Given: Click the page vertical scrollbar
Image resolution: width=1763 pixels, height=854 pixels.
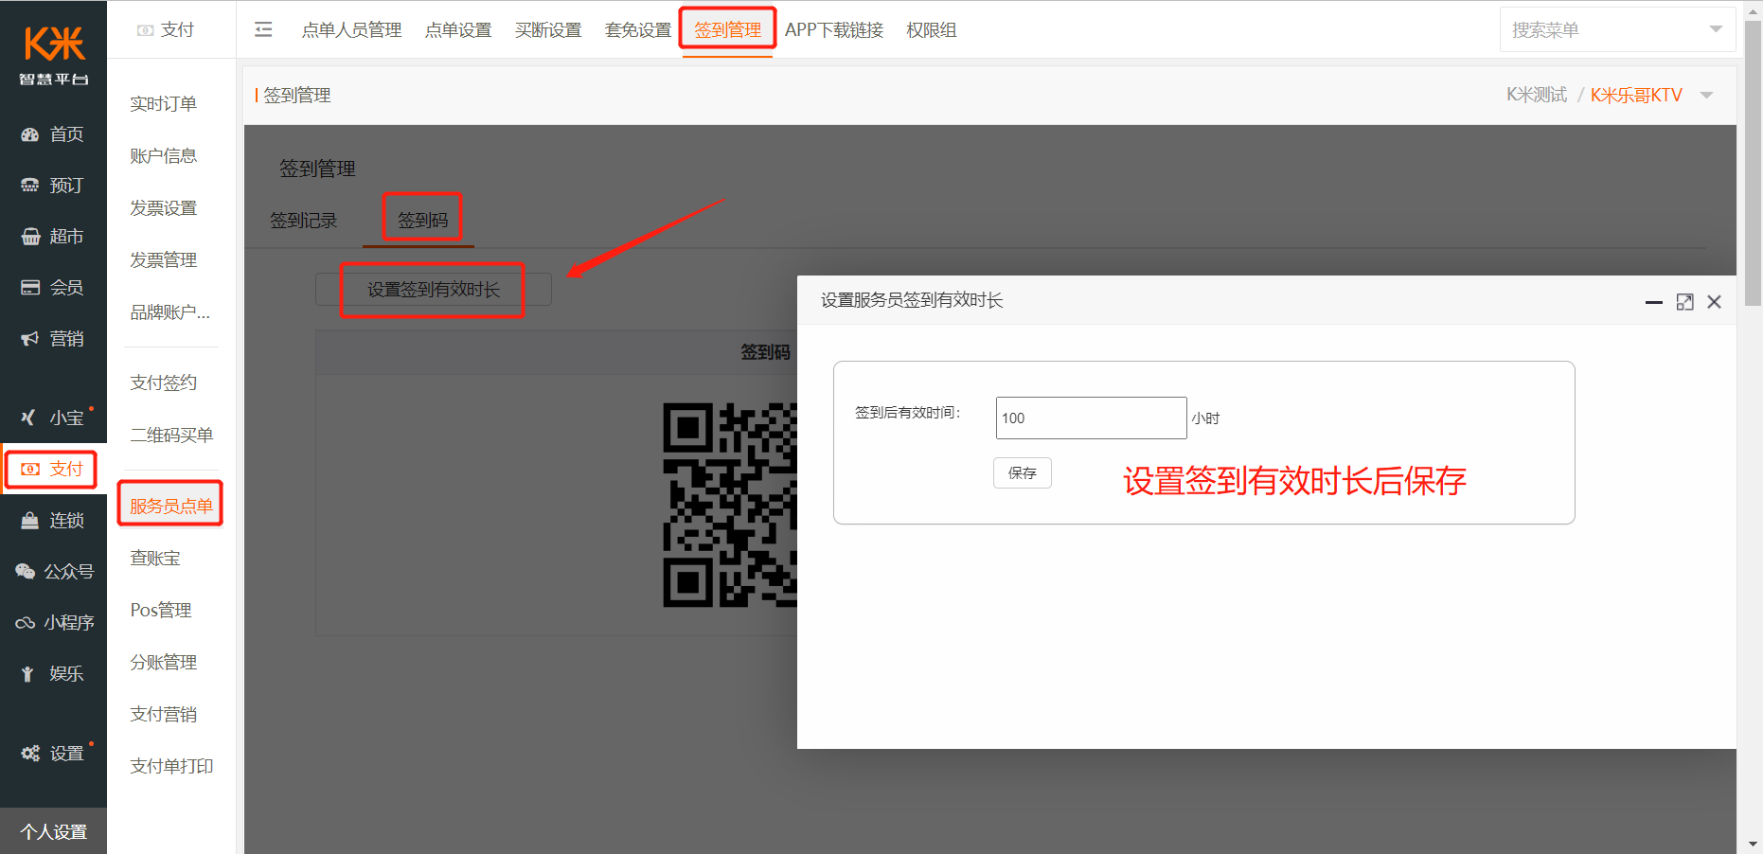Looking at the screenshot, I should pos(1754,163).
